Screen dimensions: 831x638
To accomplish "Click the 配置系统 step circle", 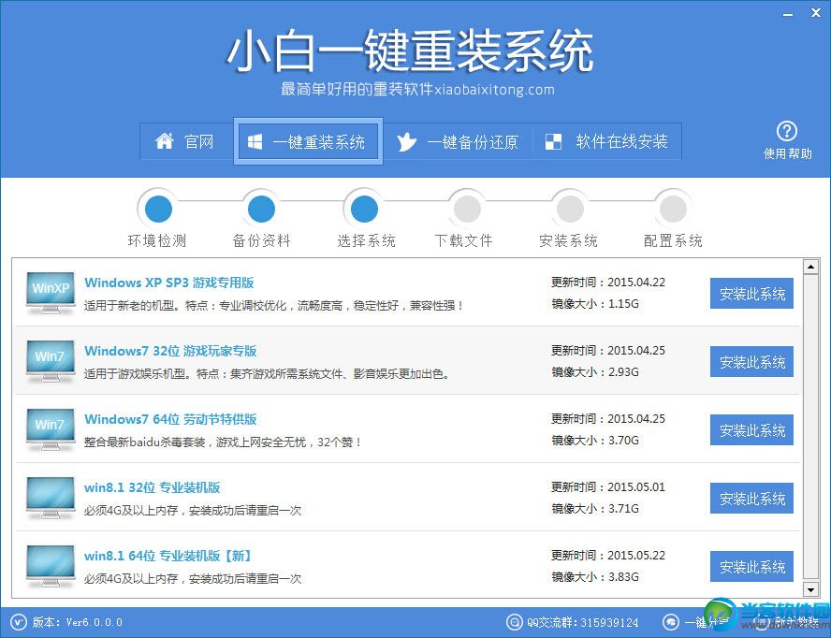I will tap(673, 209).
